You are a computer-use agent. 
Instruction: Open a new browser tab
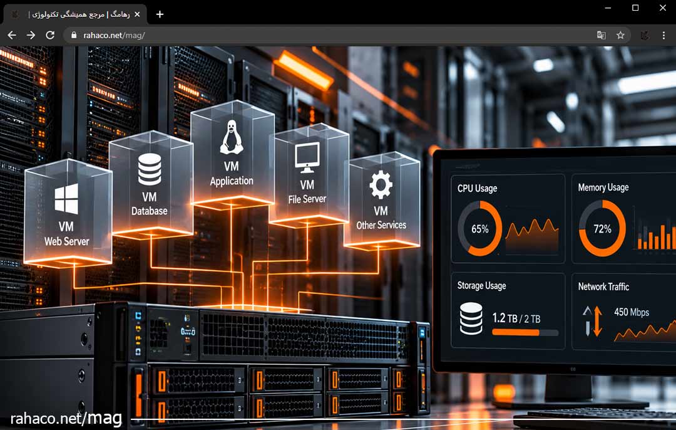[160, 14]
